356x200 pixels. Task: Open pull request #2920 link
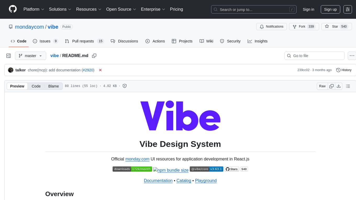point(88,70)
